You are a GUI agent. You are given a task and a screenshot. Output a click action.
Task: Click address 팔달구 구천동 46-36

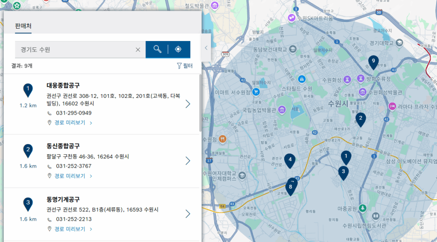point(88,156)
